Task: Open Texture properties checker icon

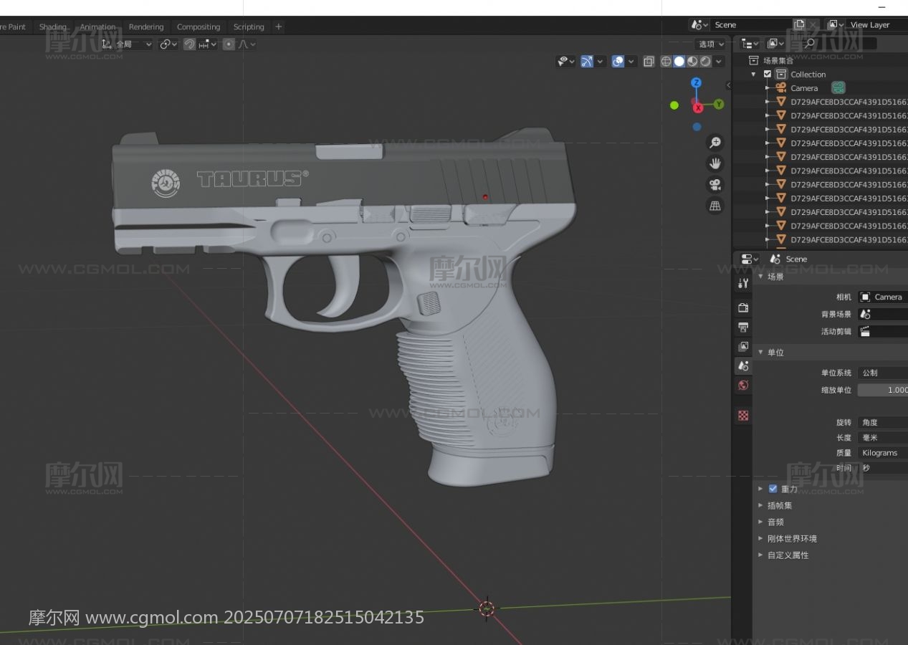Action: (743, 416)
